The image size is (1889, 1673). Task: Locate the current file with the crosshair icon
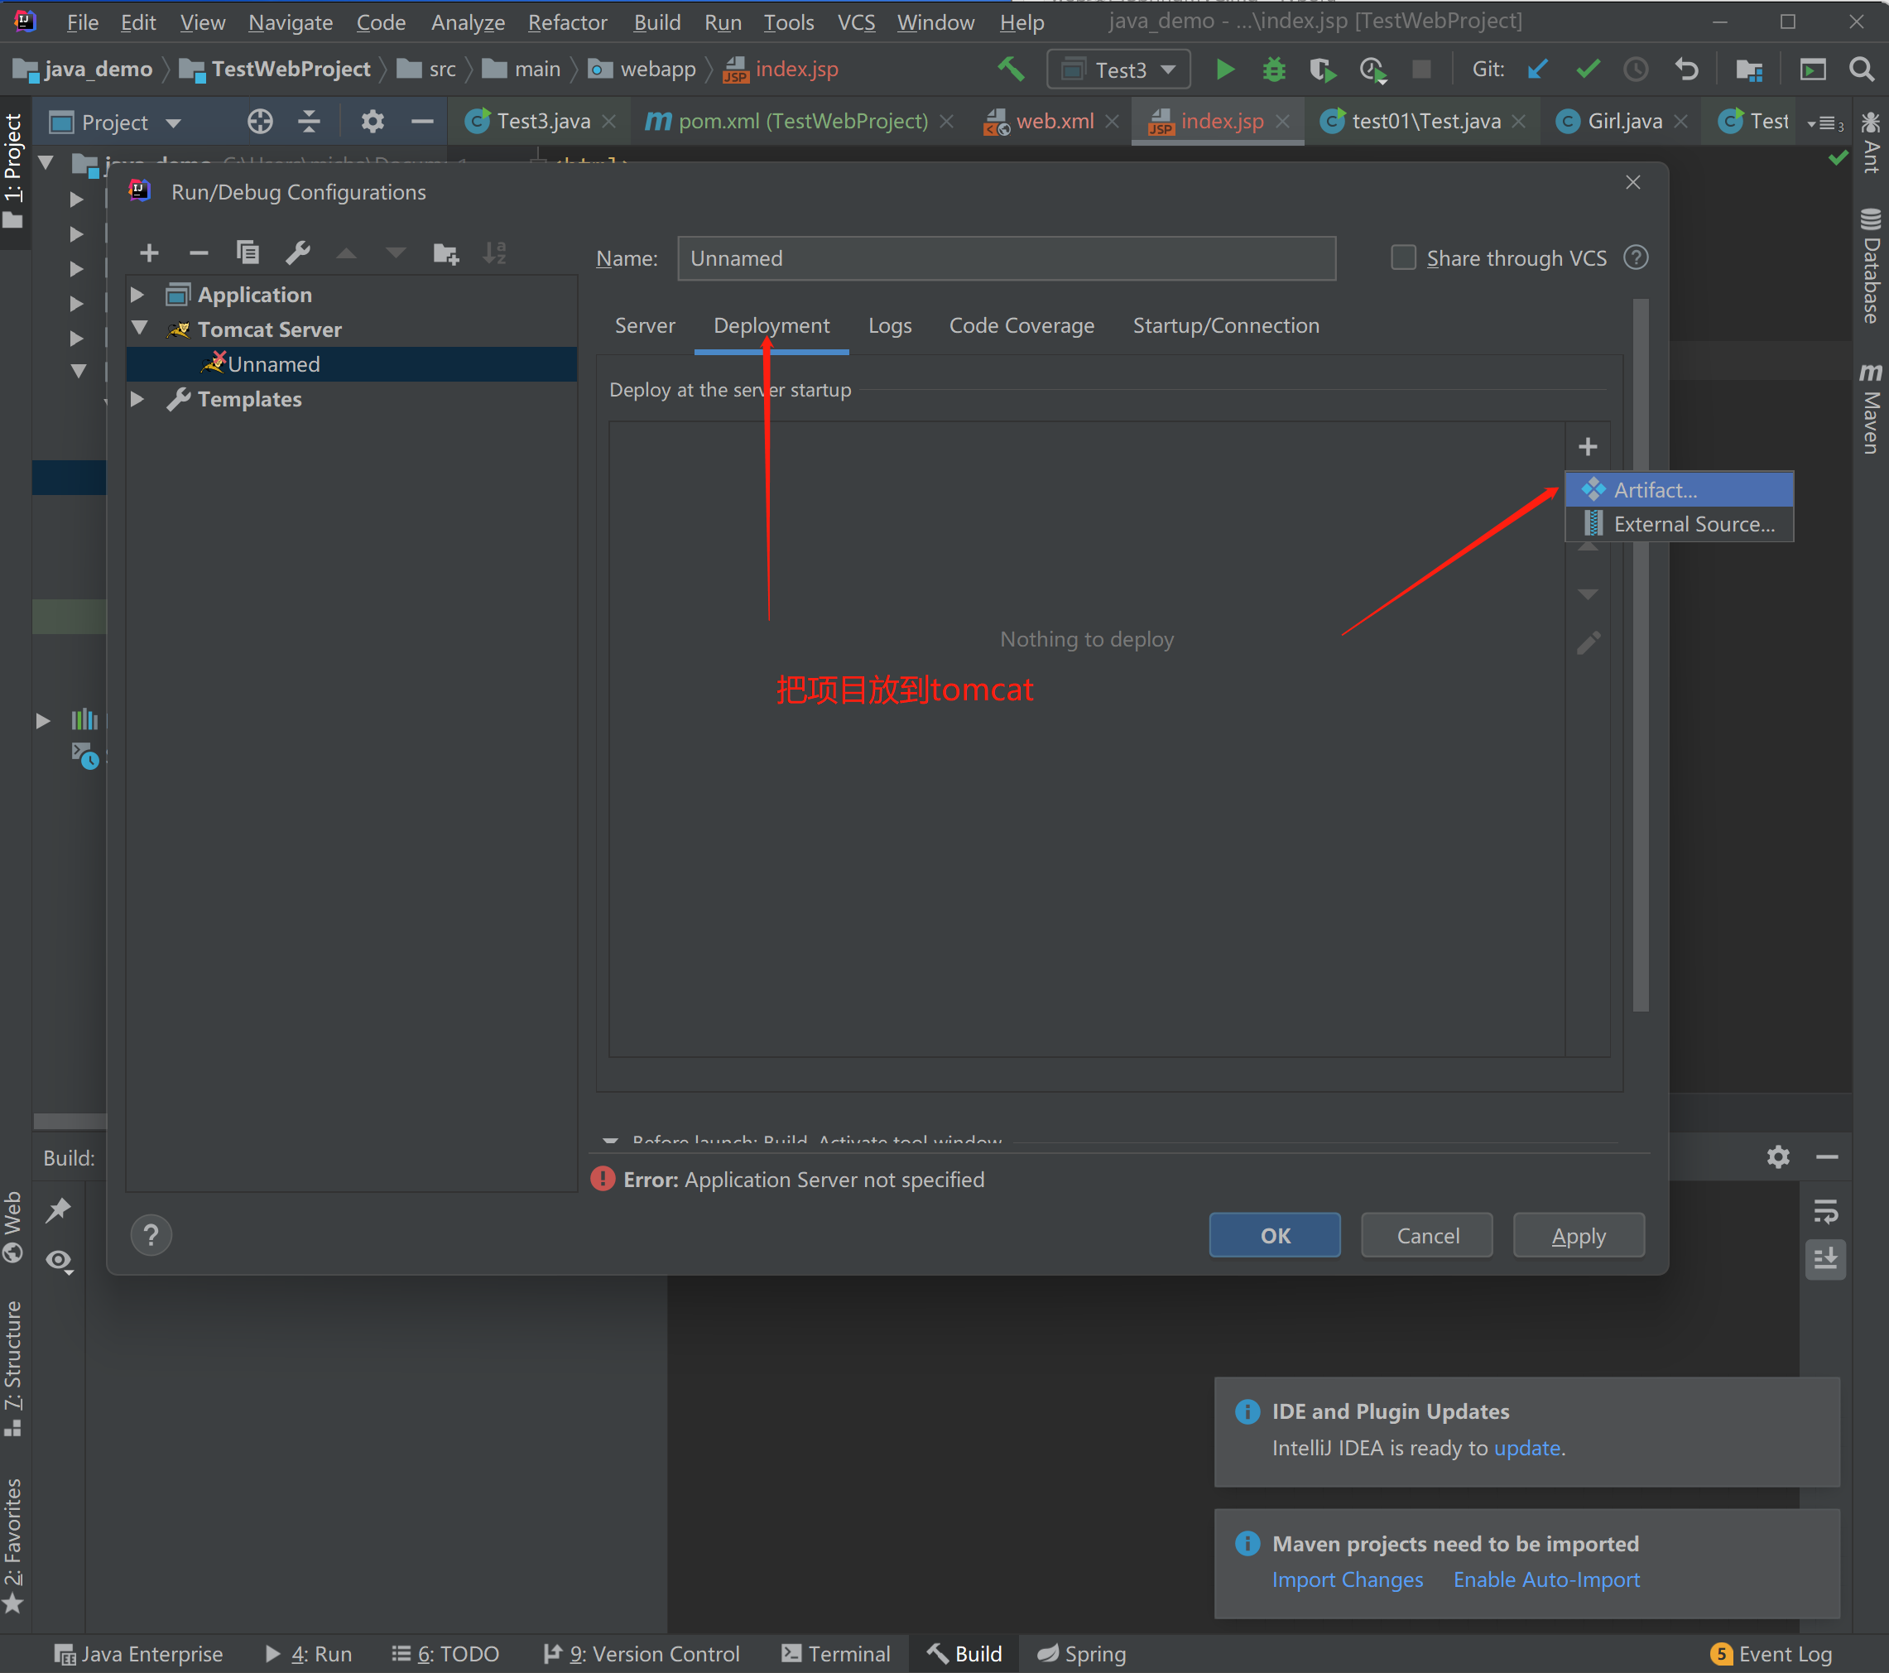point(260,121)
